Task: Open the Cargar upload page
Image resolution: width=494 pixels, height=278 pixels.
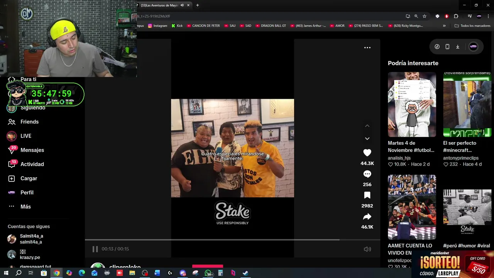Action: point(23,178)
